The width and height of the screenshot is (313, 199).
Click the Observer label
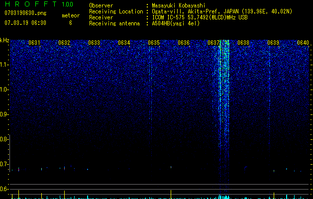(101, 5)
